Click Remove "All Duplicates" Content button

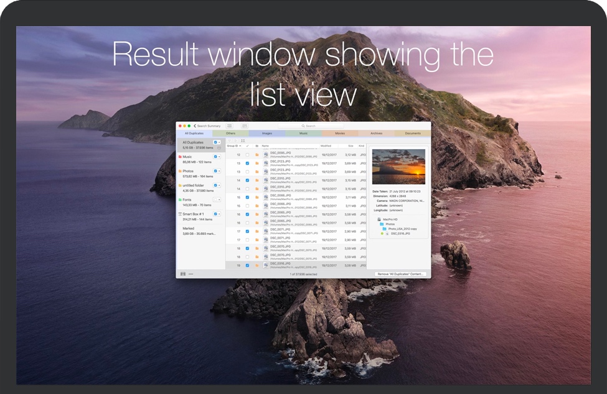click(x=401, y=273)
